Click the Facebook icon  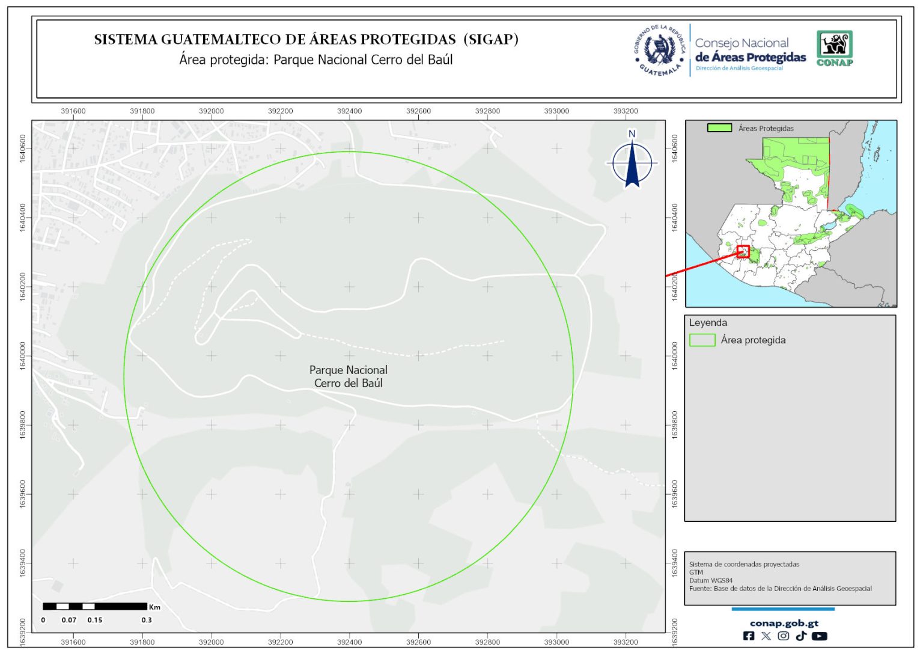pyautogui.click(x=749, y=636)
